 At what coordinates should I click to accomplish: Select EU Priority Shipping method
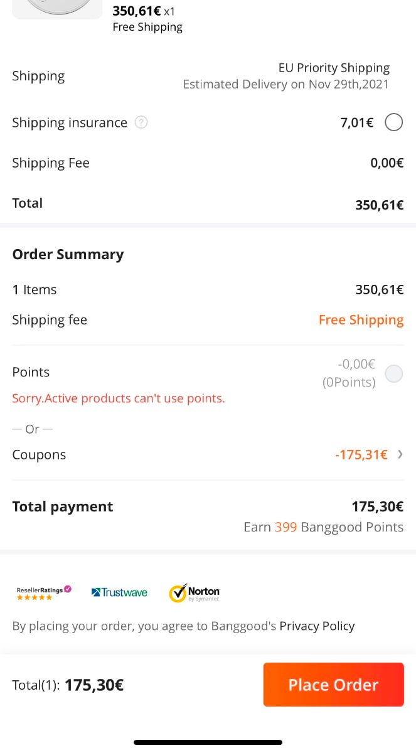pyautogui.click(x=334, y=68)
